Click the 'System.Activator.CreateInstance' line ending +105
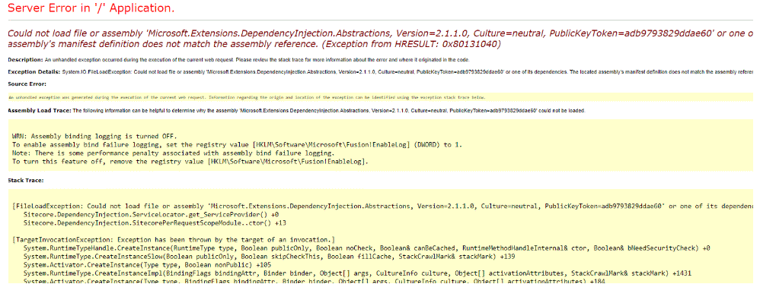The image size is (760, 284). pyautogui.click(x=147, y=265)
